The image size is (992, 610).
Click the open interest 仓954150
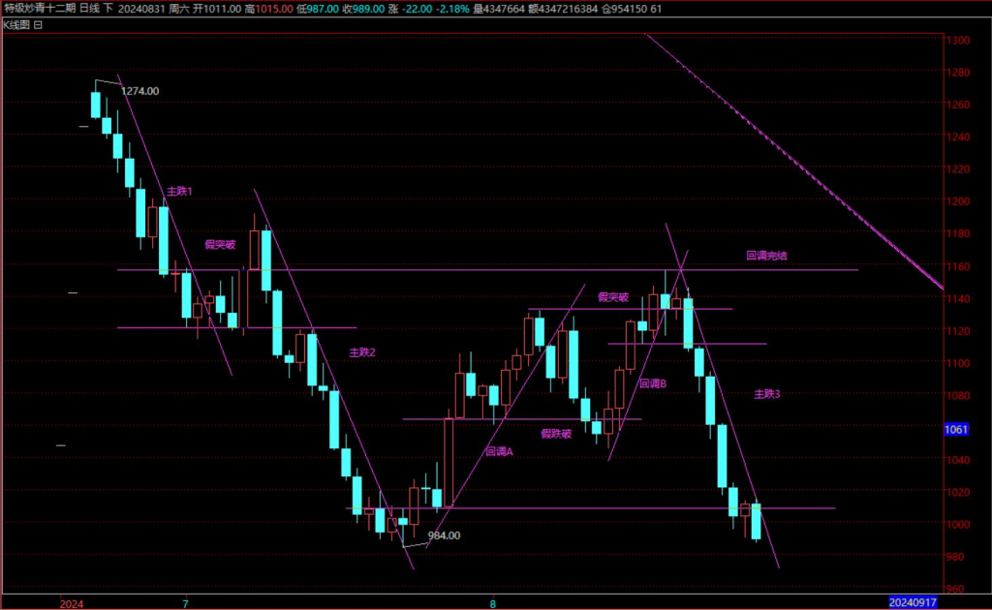pos(624,9)
